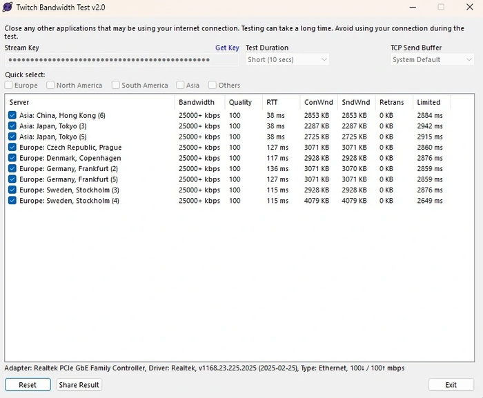This screenshot has height=398, width=483.
Task: Uncheck Asia: China, Hong Kong (6) server
Action: (x=12, y=115)
